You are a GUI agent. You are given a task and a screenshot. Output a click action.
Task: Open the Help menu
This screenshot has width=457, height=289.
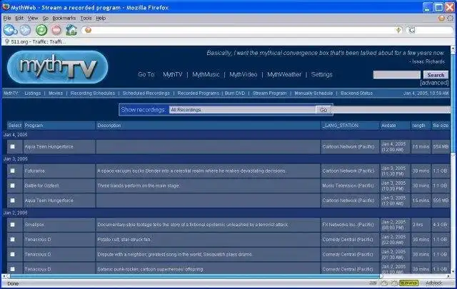[x=101, y=18]
